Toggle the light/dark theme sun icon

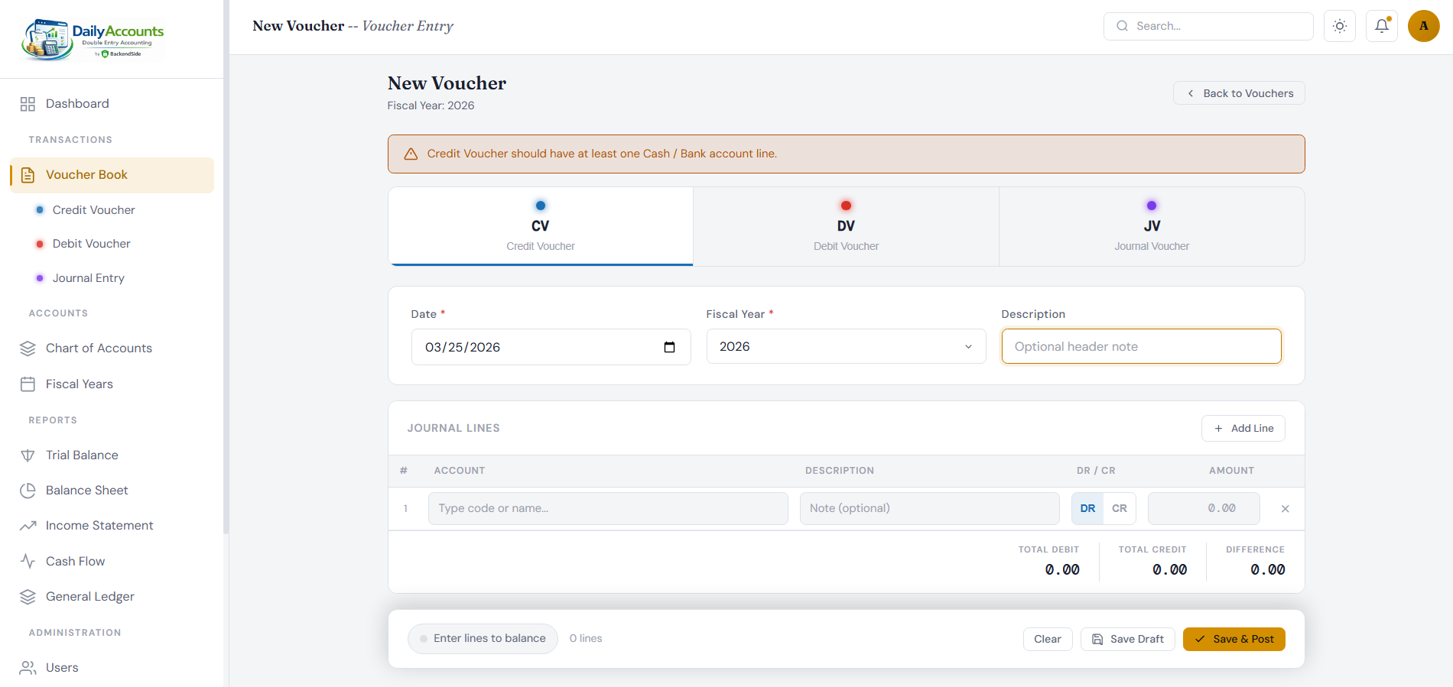1340,26
